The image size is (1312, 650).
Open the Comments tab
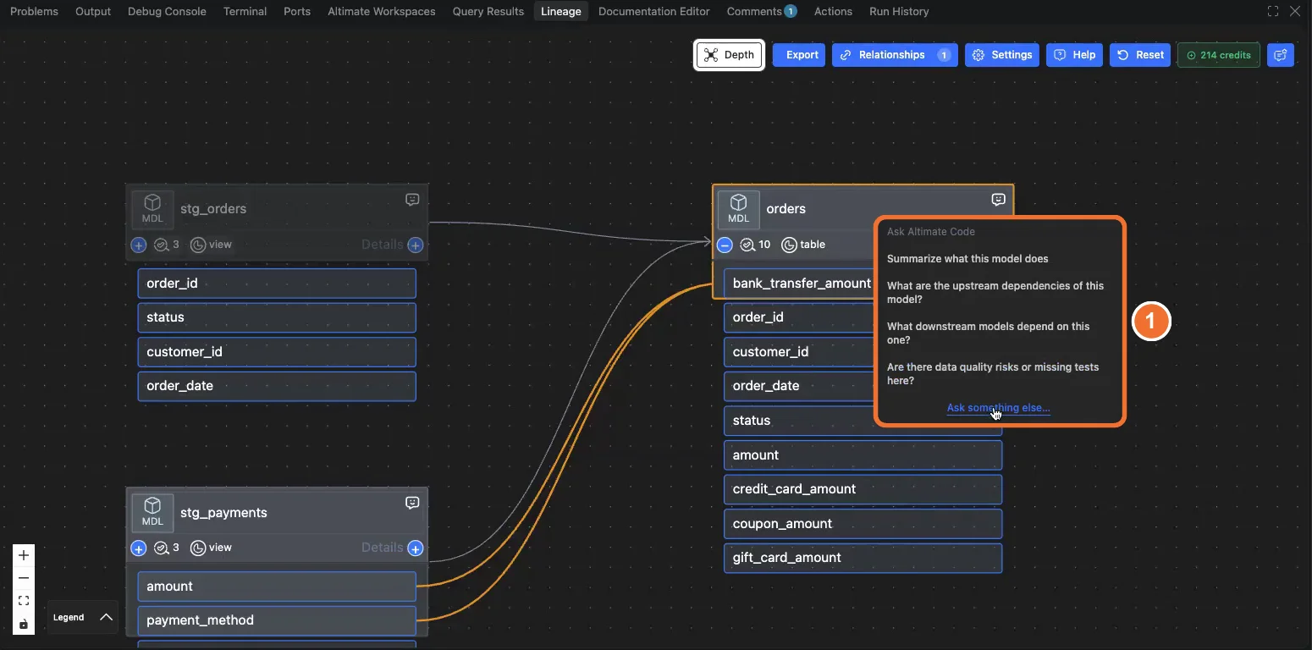point(761,11)
